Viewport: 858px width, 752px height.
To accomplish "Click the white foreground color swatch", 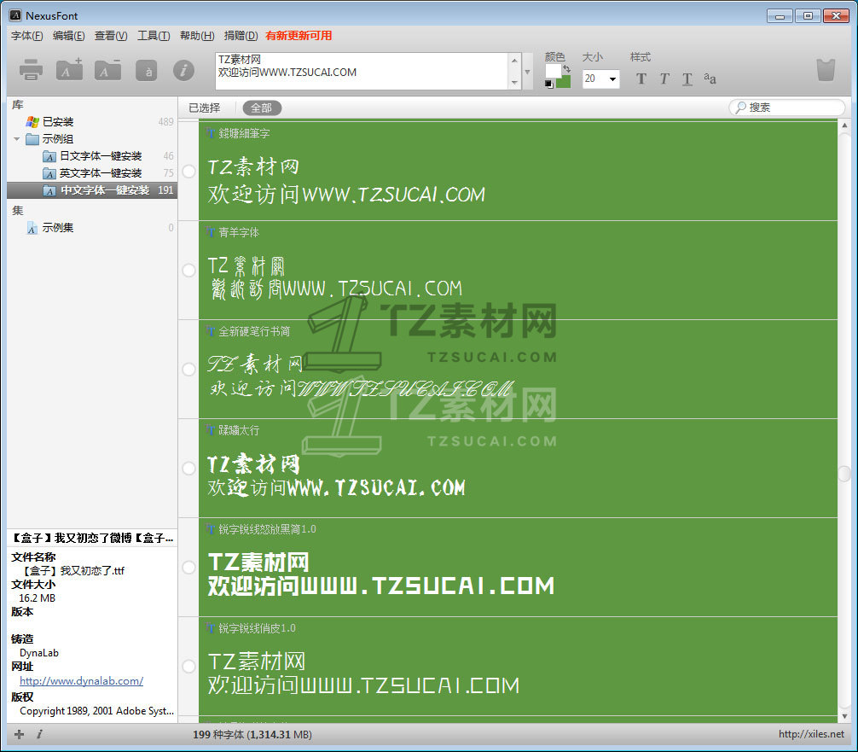I will 553,71.
